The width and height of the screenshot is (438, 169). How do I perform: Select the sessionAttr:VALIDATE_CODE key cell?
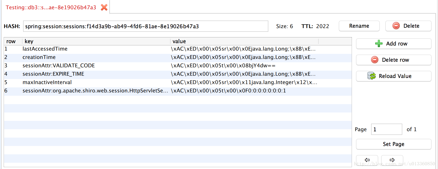point(96,65)
